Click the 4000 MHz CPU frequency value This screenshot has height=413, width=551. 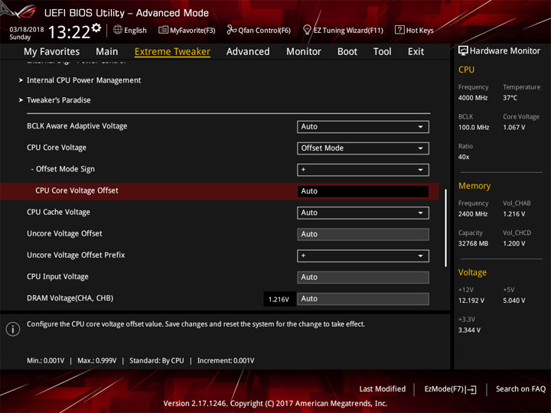pos(473,98)
